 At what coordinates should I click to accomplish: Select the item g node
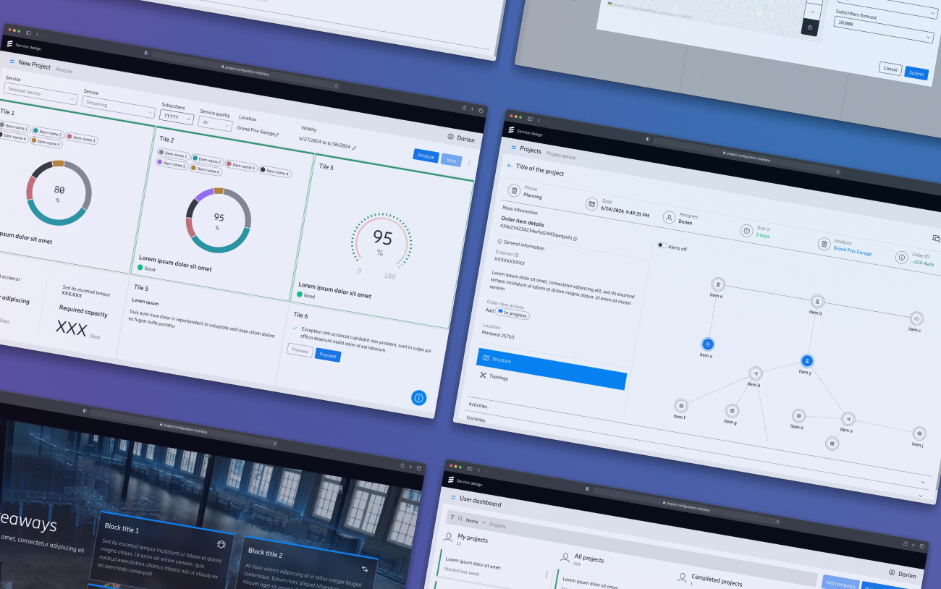(x=732, y=411)
